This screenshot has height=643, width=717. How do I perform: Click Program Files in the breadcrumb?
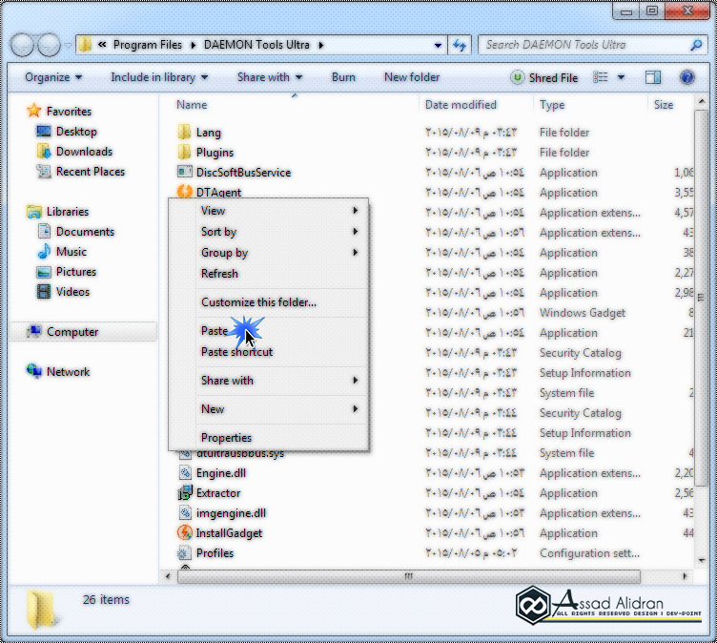(148, 45)
